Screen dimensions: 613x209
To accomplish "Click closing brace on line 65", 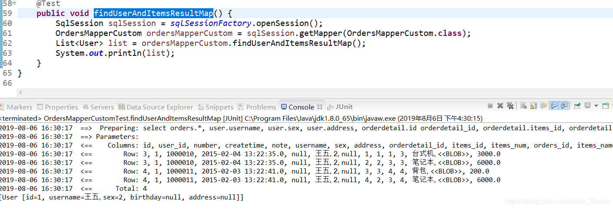I will (x=20, y=73).
